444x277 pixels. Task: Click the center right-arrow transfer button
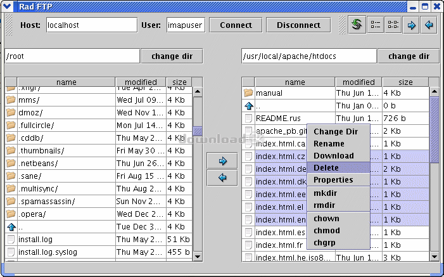click(x=222, y=161)
